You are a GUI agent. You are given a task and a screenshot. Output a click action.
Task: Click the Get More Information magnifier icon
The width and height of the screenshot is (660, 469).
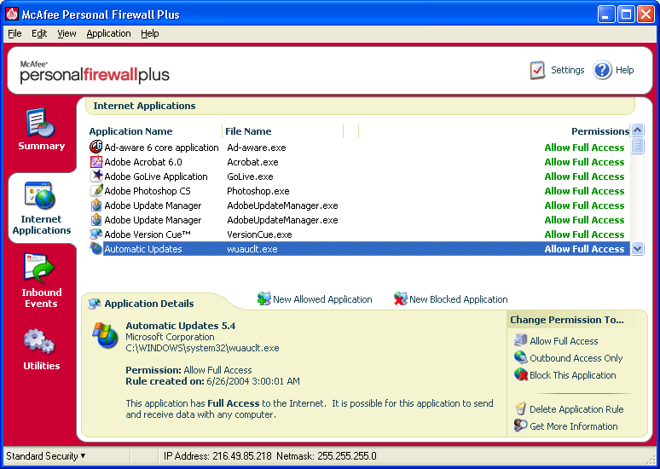tap(520, 426)
